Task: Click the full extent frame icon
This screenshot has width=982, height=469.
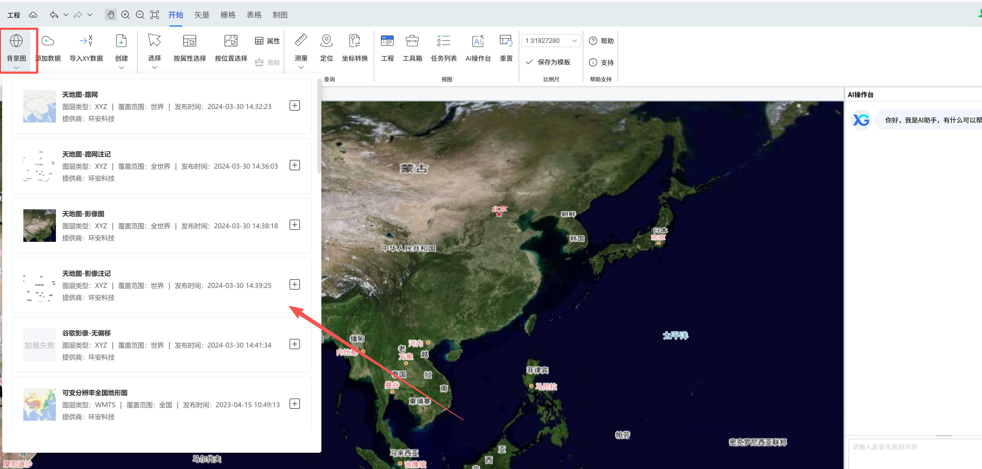Action: 154,15
